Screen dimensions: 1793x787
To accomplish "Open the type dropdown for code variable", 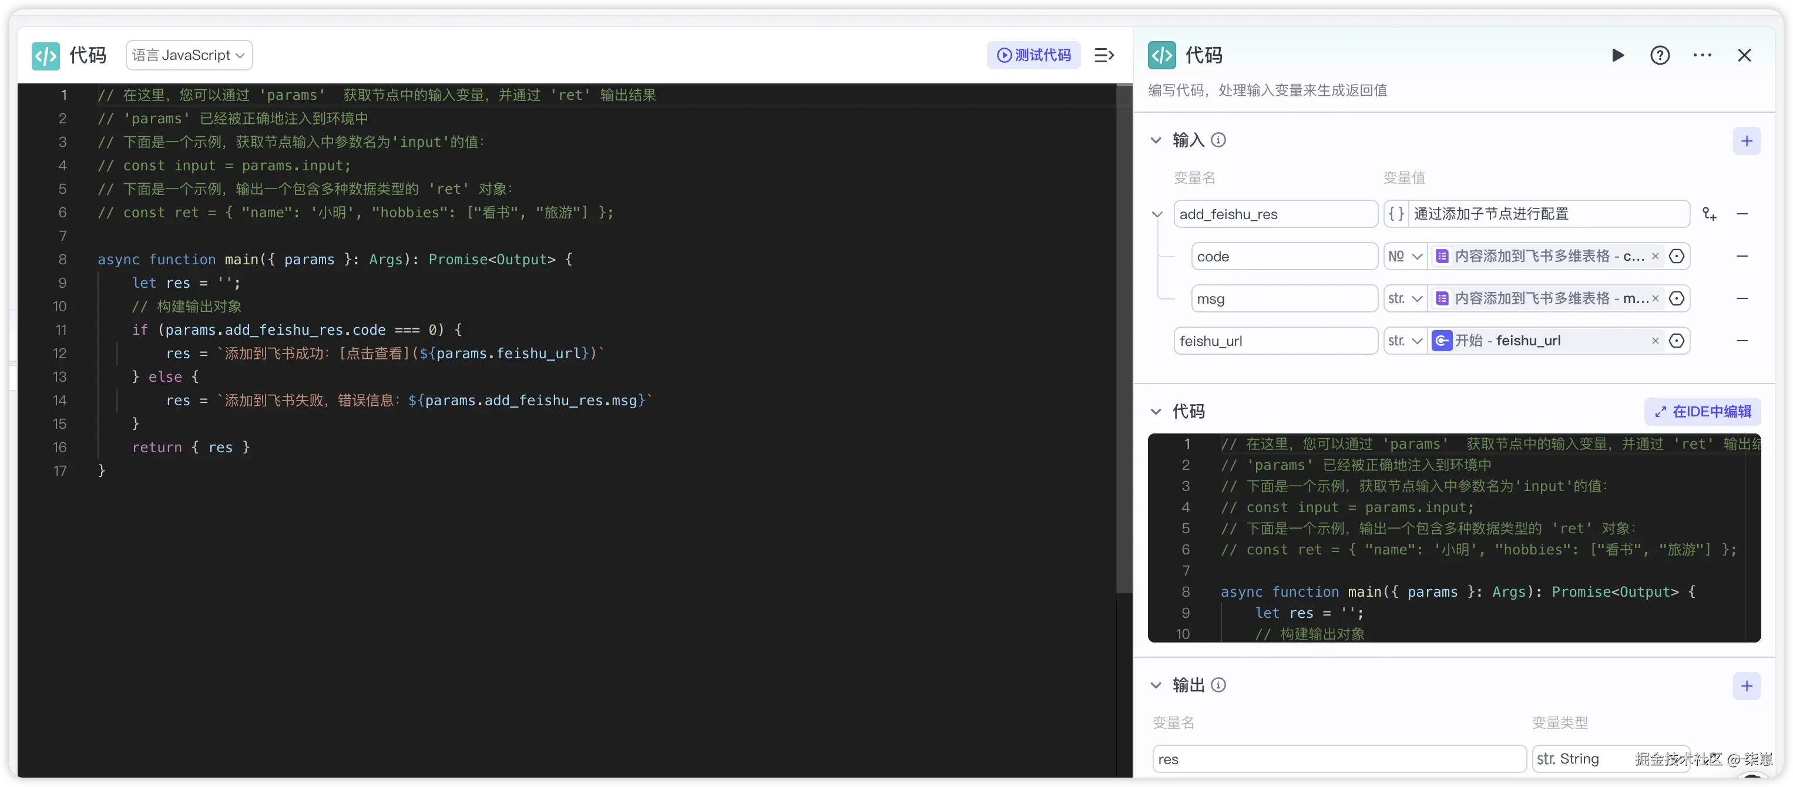I will tap(1405, 256).
